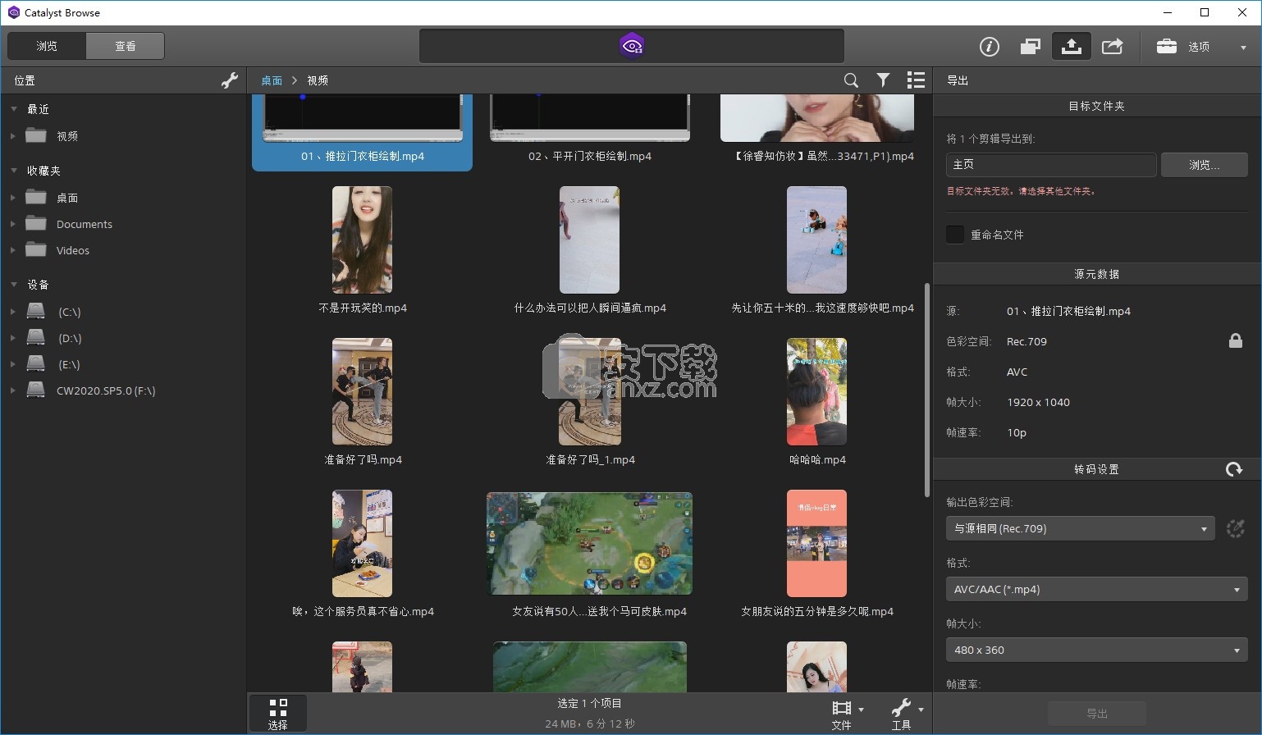This screenshot has width=1262, height=735.
Task: Select clip 准备好了吗.mp4
Action: pos(362,402)
